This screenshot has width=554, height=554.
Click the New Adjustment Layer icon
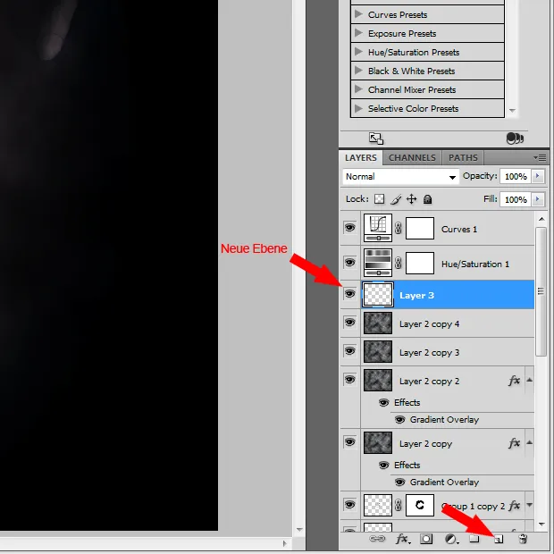pos(450,539)
